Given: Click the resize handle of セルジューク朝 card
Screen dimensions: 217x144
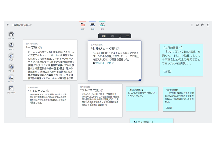Looking at the screenshot, I should pos(140,79).
